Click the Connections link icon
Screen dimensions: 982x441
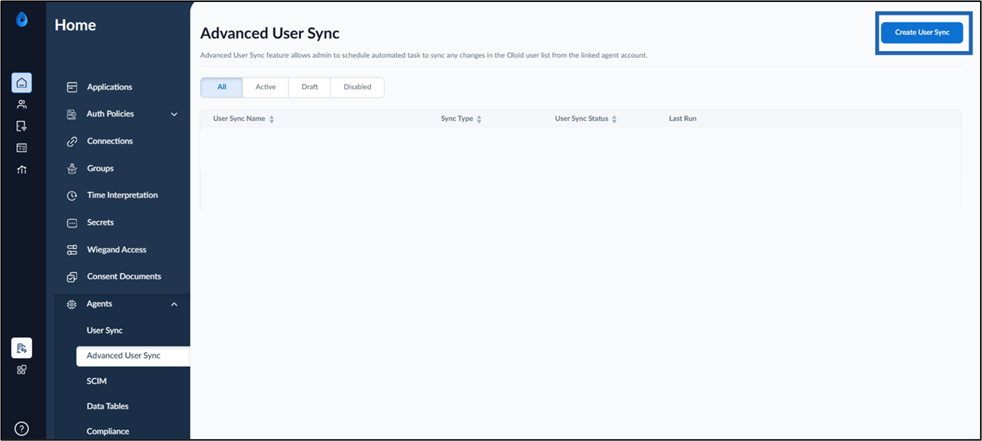click(72, 141)
